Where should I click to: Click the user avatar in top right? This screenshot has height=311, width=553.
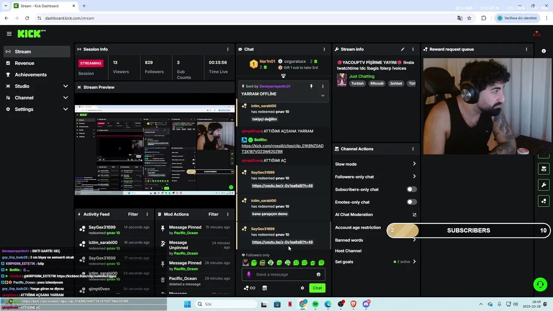537,34
